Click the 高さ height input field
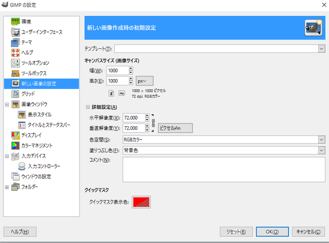The width and height of the screenshot is (329, 243). [117, 81]
